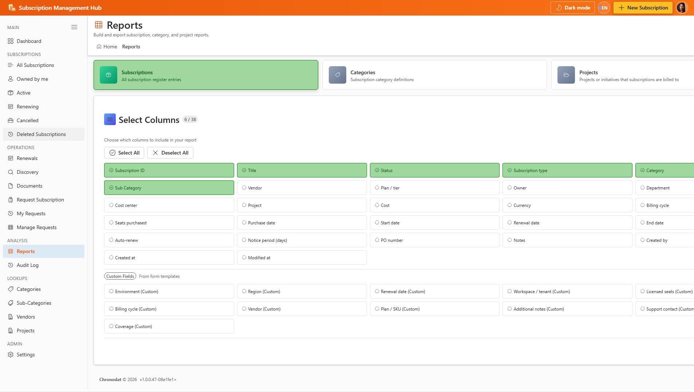Click the Settings gear icon
This screenshot has width=694, height=392.
coord(11,355)
